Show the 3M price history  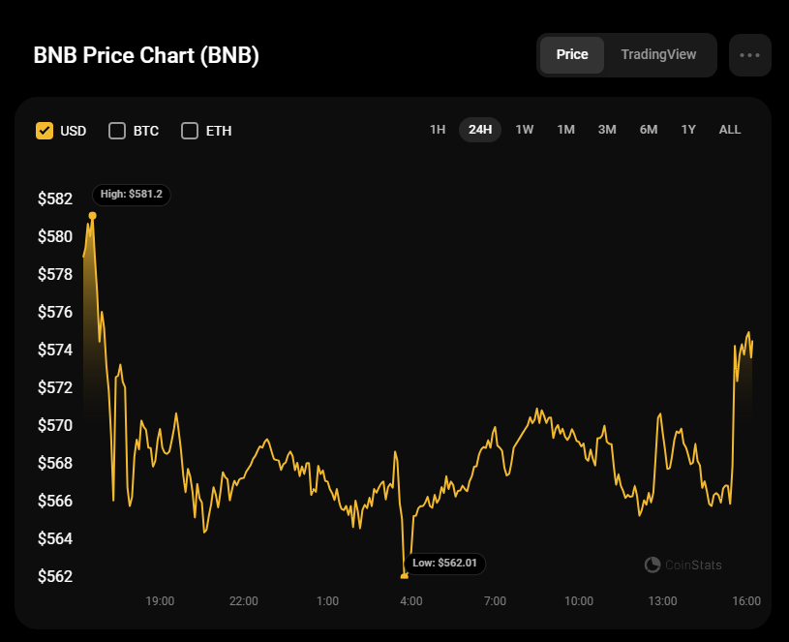607,130
